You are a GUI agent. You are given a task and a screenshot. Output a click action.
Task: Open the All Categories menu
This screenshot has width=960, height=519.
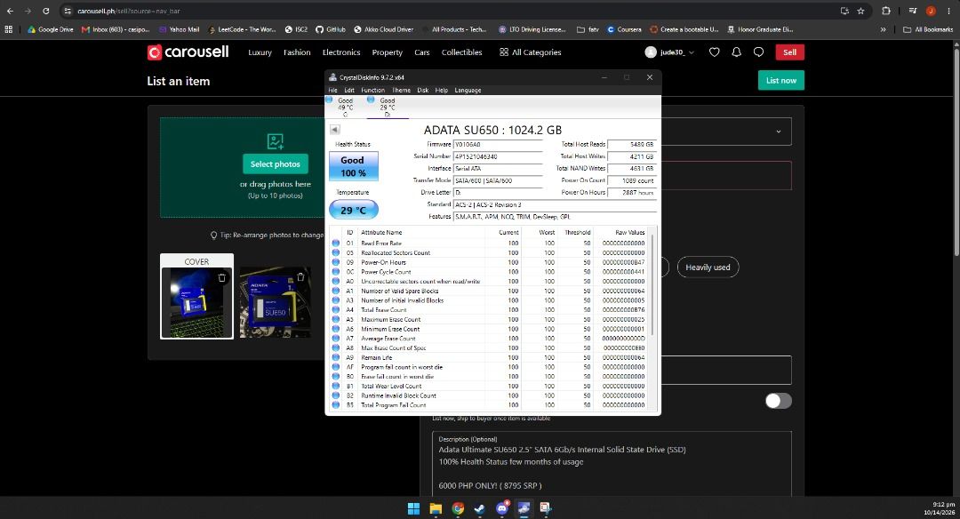[530, 52]
